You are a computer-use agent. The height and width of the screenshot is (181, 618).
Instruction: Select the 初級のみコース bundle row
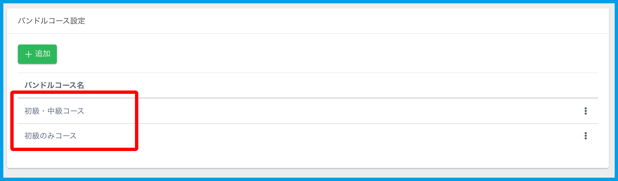pyautogui.click(x=51, y=136)
